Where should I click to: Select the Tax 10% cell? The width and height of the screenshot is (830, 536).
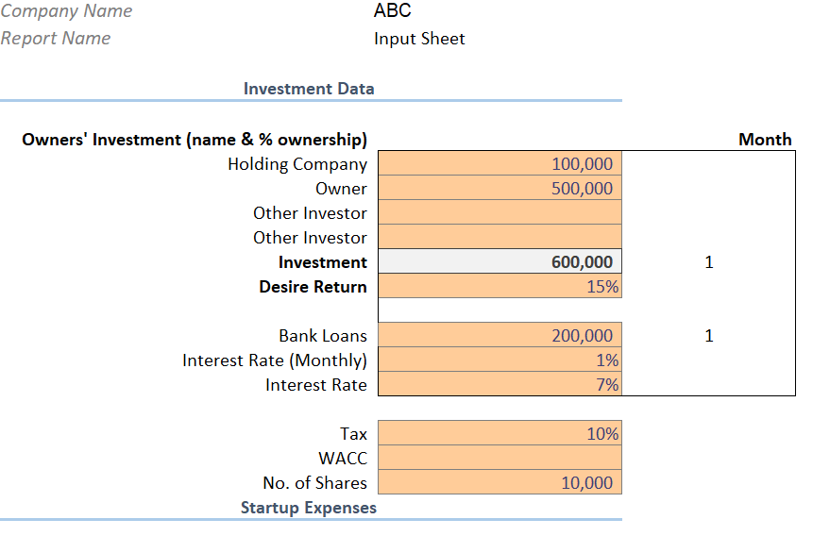point(500,433)
